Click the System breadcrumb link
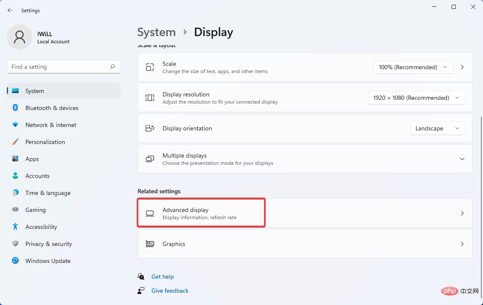The height and width of the screenshot is (305, 483). (157, 32)
